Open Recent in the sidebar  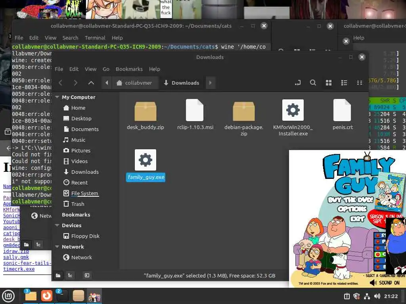[79, 182]
